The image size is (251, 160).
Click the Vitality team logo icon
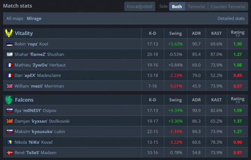(9, 33)
